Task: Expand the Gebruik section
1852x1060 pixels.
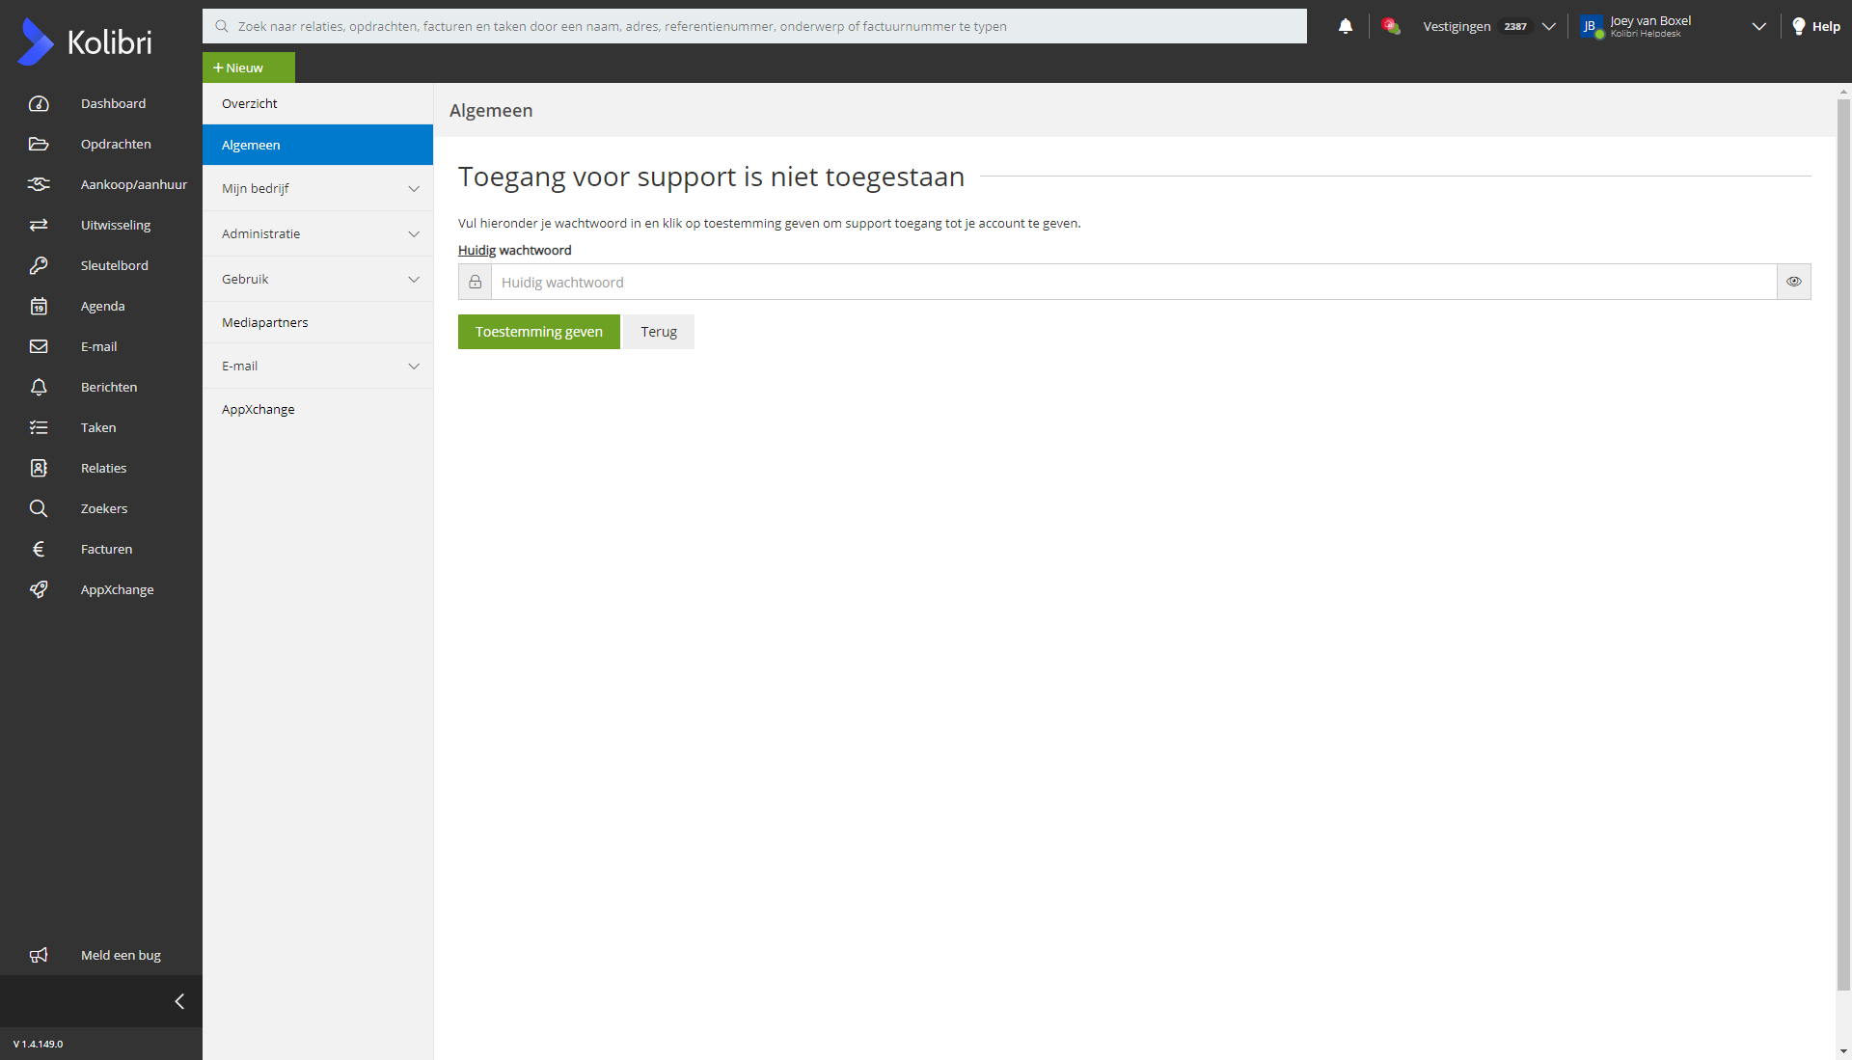Action: pyautogui.click(x=317, y=279)
